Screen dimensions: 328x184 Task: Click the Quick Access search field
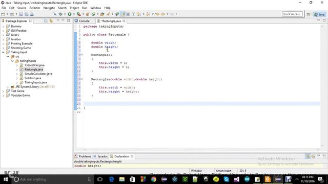(292, 14)
